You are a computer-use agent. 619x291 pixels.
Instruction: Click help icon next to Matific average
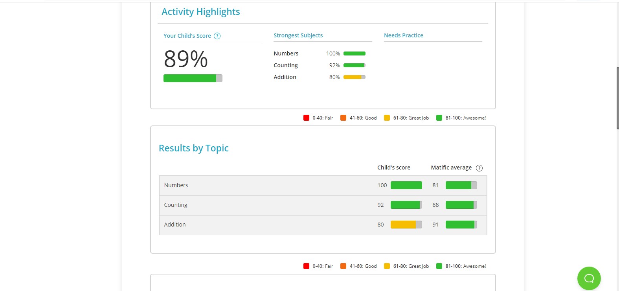click(x=479, y=168)
